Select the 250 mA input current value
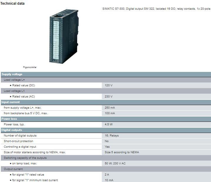Screen dimensions: 211x182 [110, 108]
